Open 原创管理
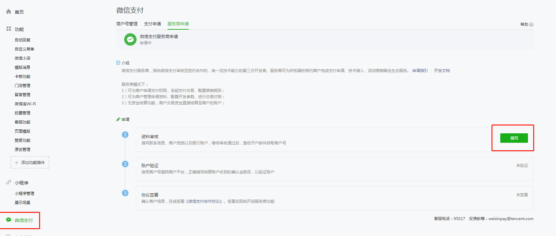Viewport: 556px width, 236px height. pos(22,149)
